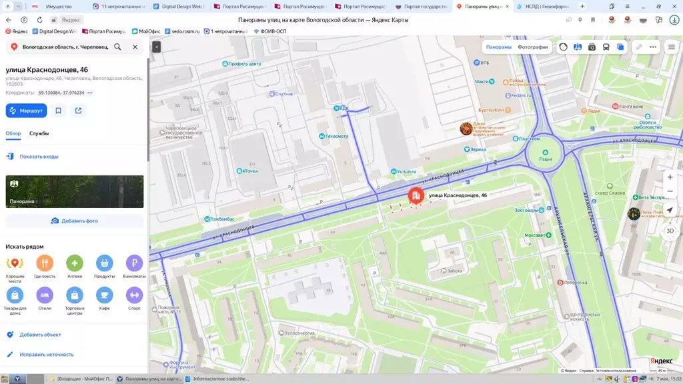Screen dimensions: 683x384
Task: Zoom out using the minus button
Action: coord(670,191)
